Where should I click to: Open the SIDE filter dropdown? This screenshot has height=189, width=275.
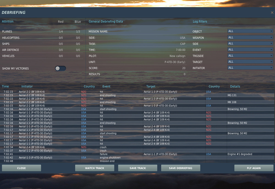(x=250, y=43)
